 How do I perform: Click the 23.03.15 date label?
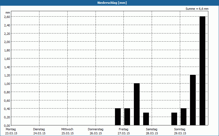coord(11,133)
